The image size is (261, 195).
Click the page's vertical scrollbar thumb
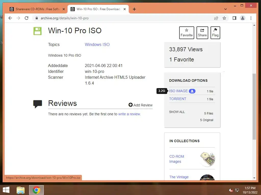(x=254, y=106)
